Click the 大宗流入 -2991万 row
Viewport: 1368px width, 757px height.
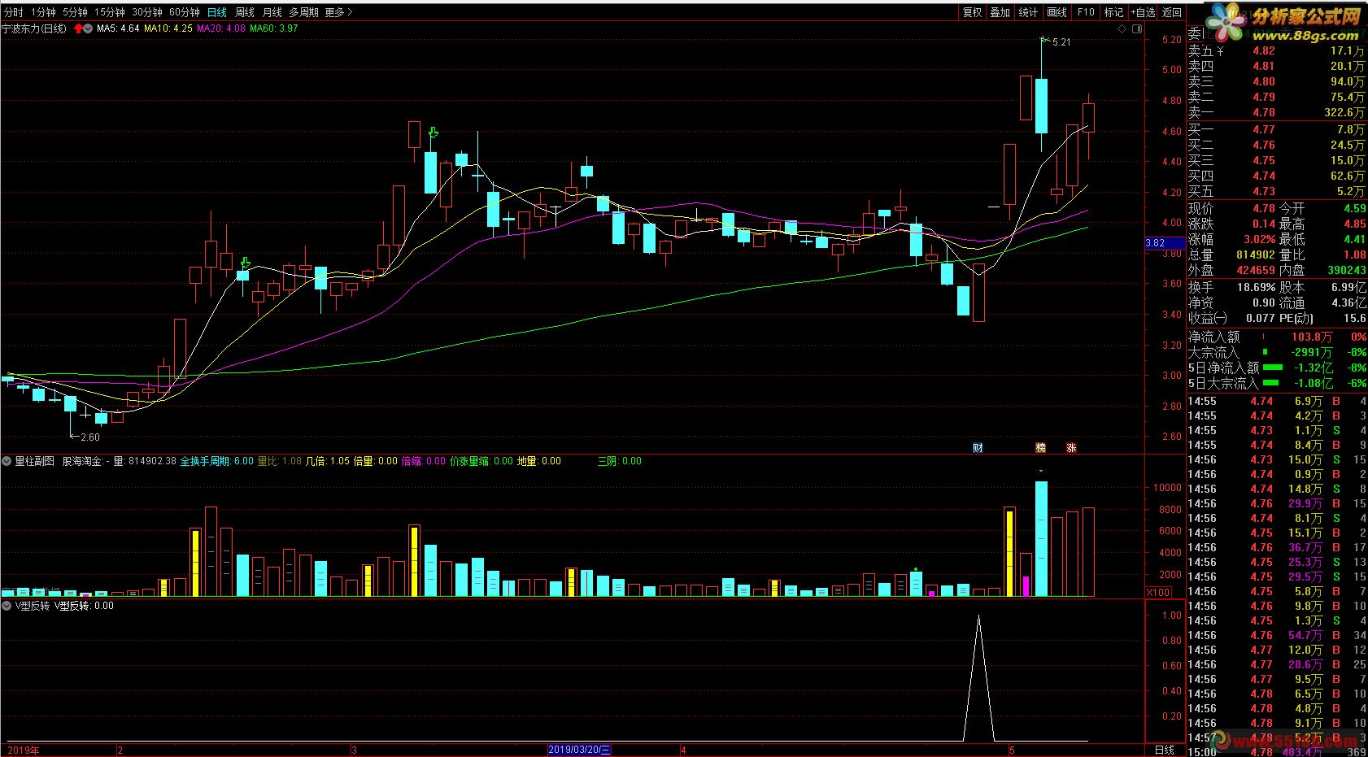(1277, 352)
